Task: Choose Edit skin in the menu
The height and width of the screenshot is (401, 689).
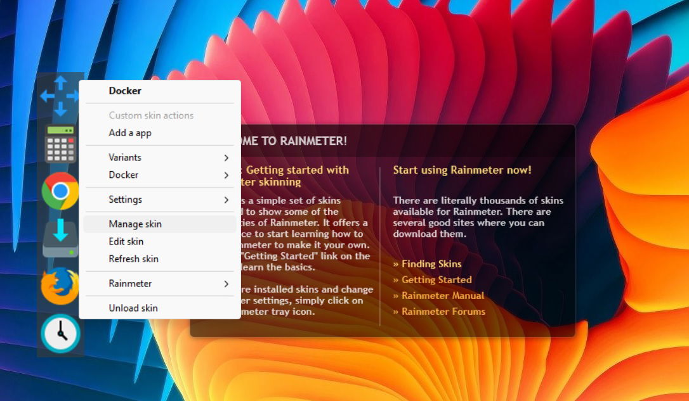Action: 127,241
